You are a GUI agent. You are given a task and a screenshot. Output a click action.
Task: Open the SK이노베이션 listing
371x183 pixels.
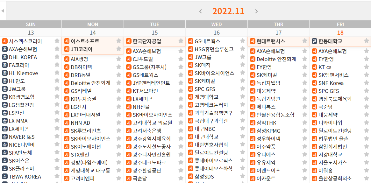86,147
